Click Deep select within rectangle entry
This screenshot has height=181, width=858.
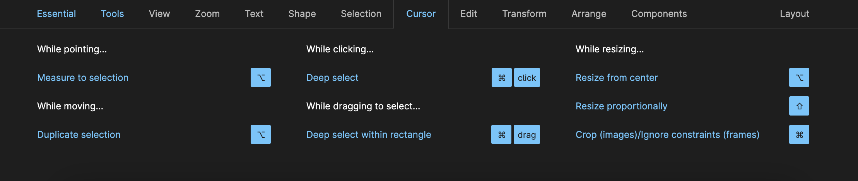tap(369, 134)
